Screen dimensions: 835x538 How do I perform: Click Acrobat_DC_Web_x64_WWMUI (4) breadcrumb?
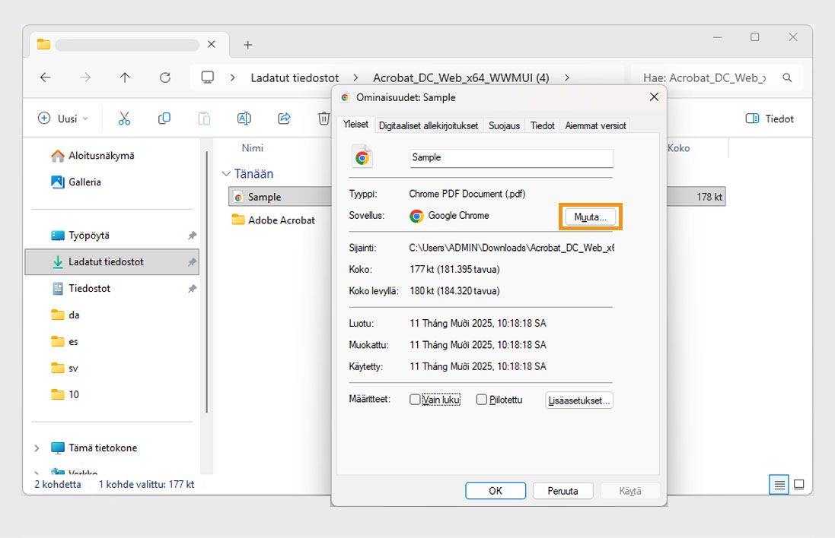[x=461, y=78]
